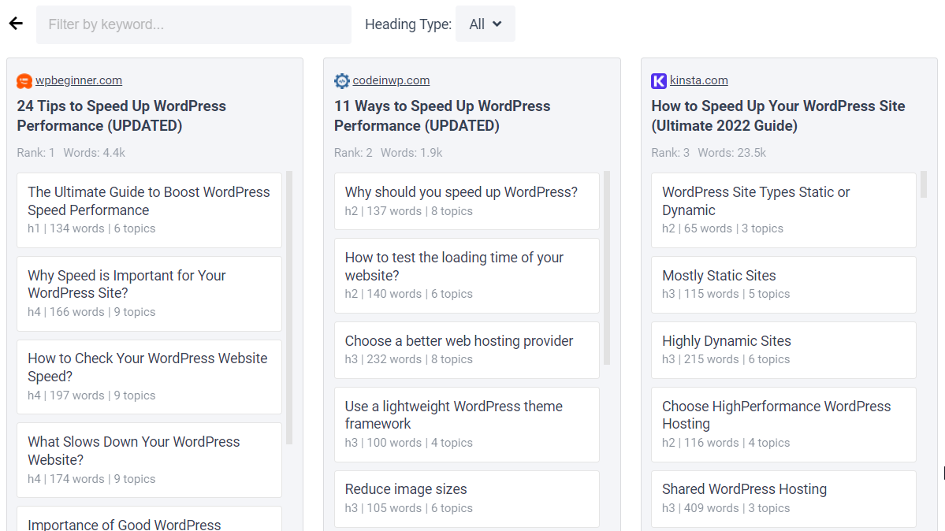Select 'How to Speed Up Your WordPress Site' title
This screenshot has width=945, height=531.
[778, 116]
